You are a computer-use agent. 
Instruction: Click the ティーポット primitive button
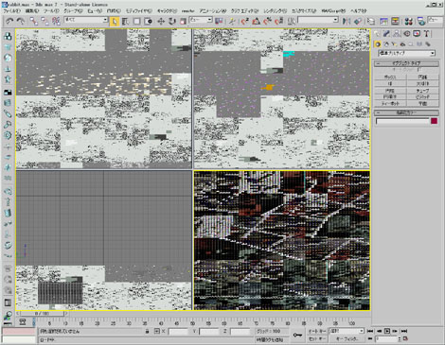tap(390, 104)
